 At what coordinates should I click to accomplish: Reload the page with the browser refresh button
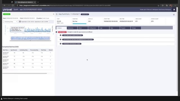[13, 5]
